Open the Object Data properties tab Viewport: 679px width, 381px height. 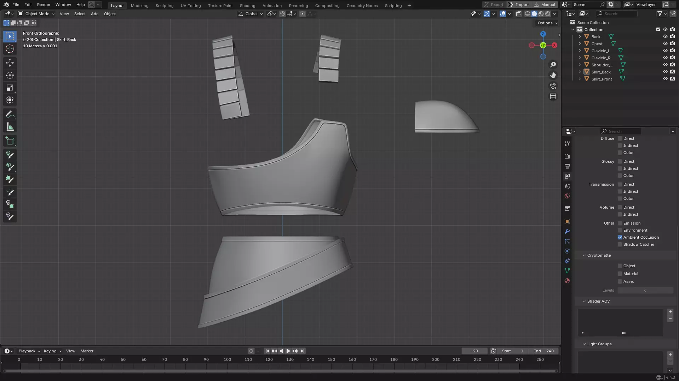click(x=567, y=271)
